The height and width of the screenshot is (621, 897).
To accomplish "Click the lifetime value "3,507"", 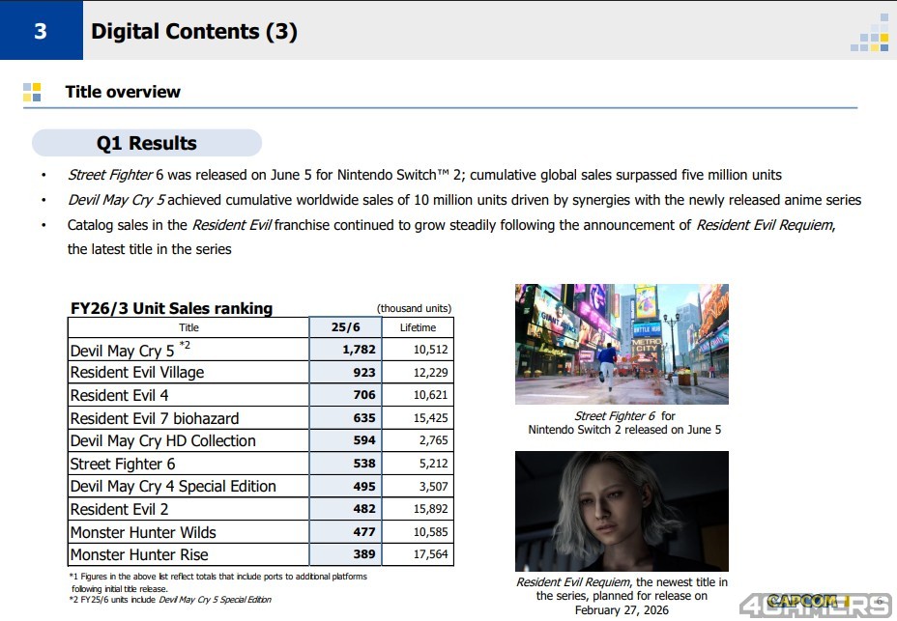I will [434, 487].
